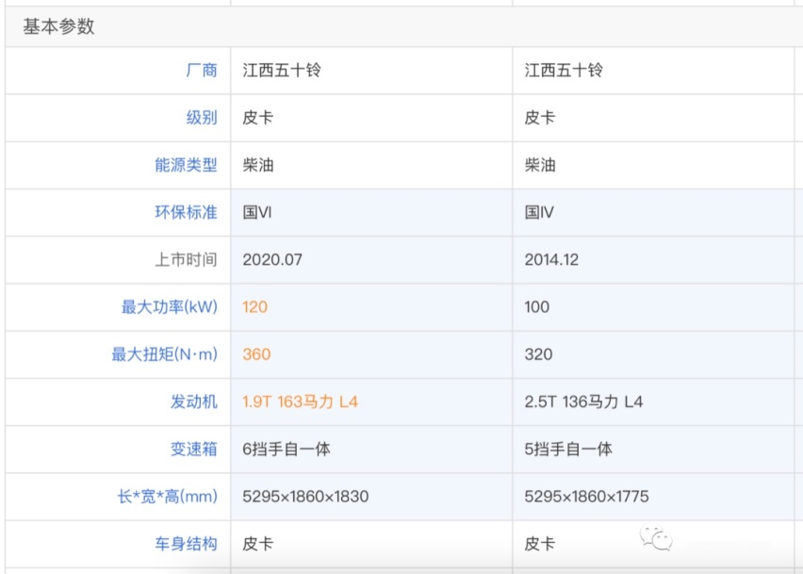Open the 长*宽*高(mm) parameter link
Image resolution: width=803 pixels, height=574 pixels.
[x=168, y=496]
